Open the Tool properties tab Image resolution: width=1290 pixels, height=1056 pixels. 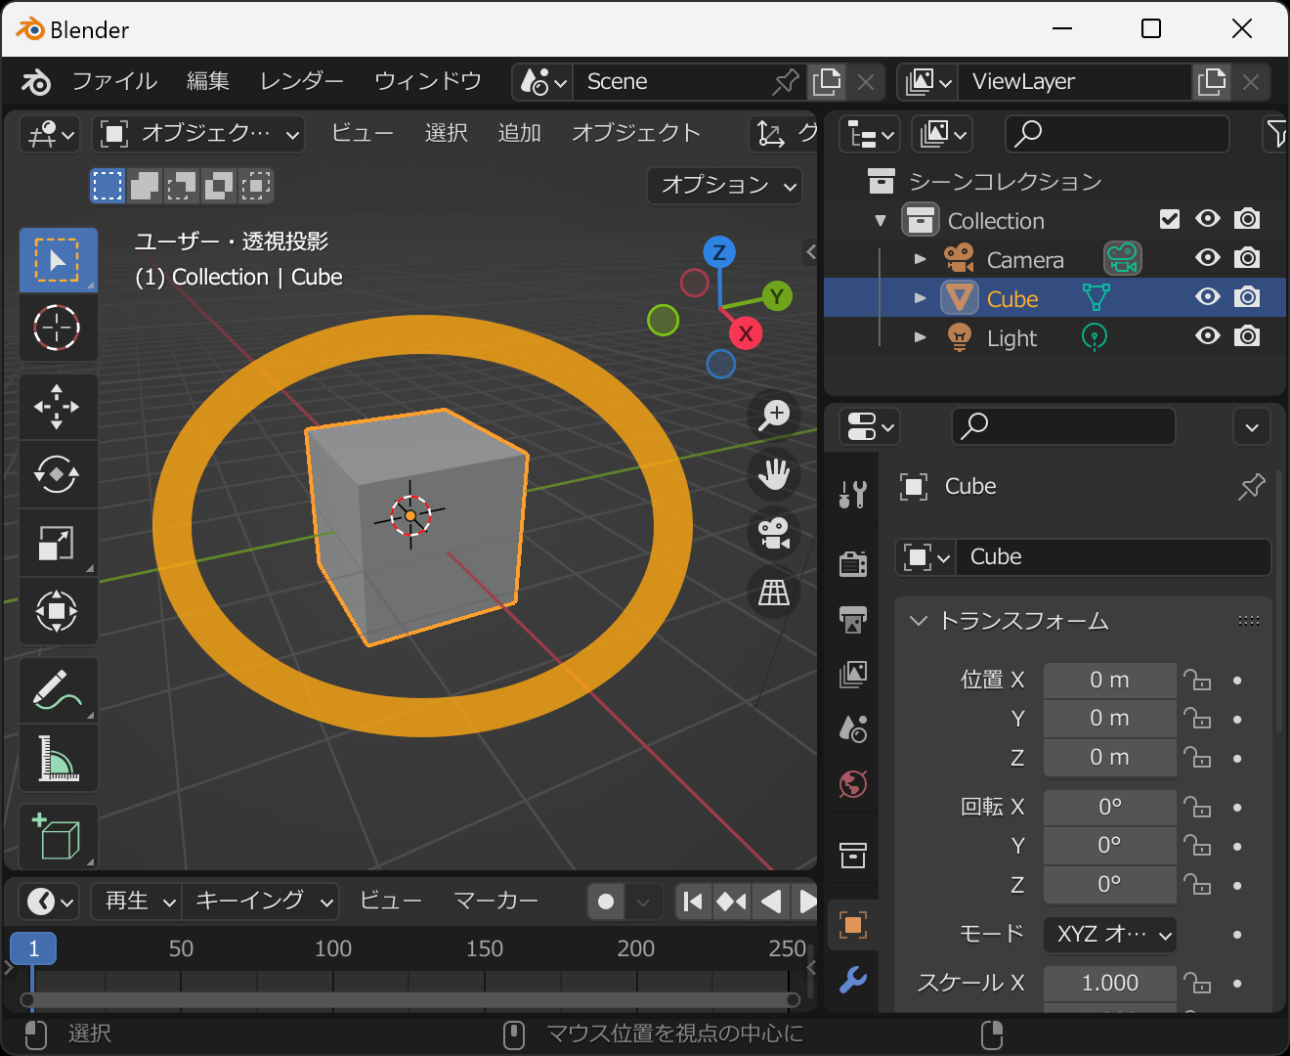point(853,494)
